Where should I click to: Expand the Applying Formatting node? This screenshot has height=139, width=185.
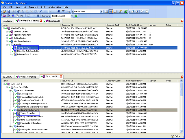[x=7, y=35]
